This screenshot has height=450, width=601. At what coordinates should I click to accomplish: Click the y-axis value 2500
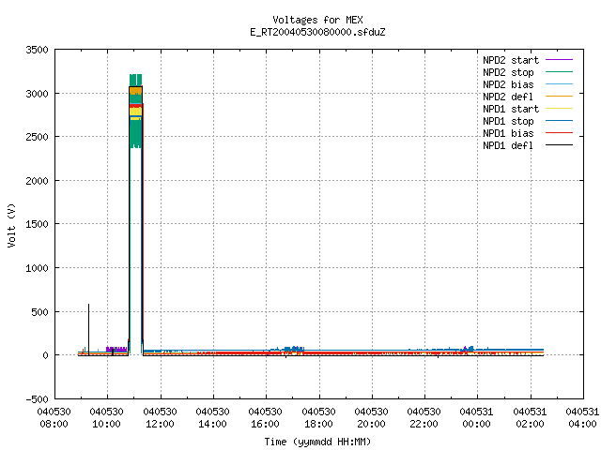click(x=37, y=137)
